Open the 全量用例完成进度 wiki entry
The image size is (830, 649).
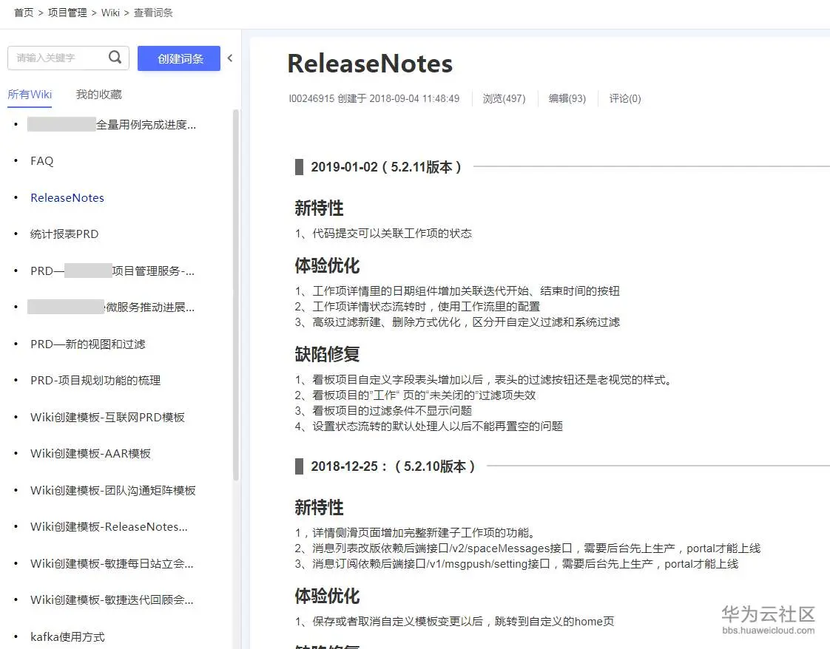[x=112, y=125]
